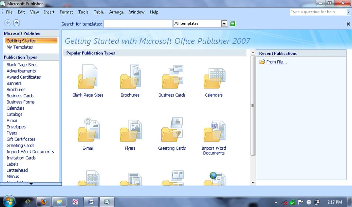Click the Forward navigation arrow
The width and height of the screenshot is (352, 207).
(x=16, y=23)
